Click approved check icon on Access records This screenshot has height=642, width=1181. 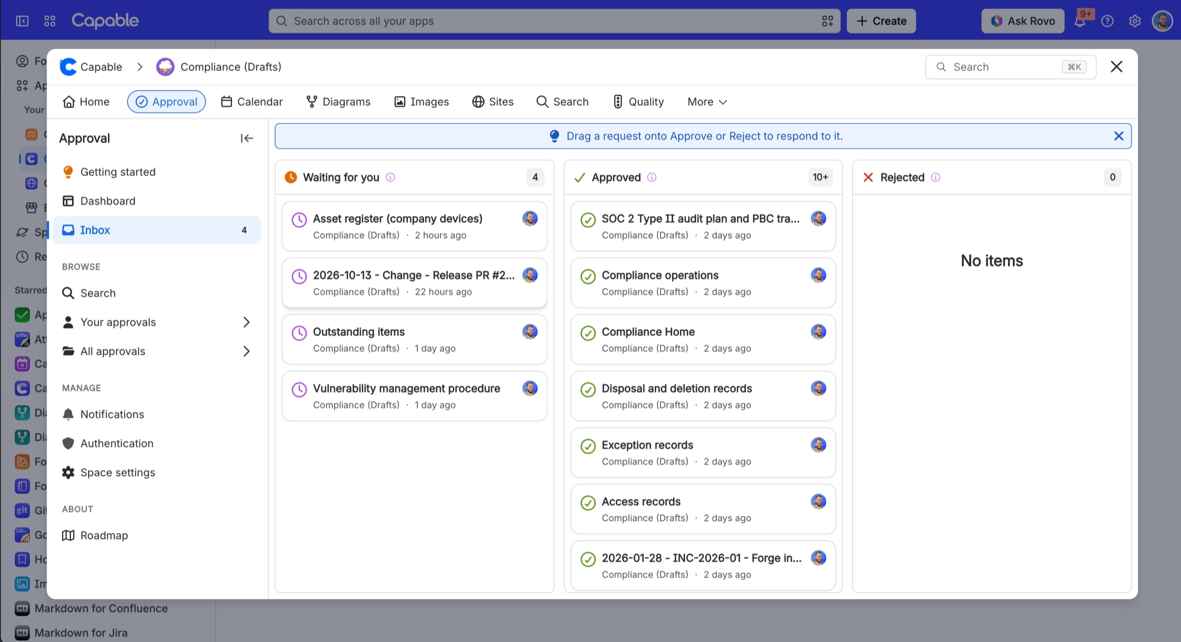588,503
